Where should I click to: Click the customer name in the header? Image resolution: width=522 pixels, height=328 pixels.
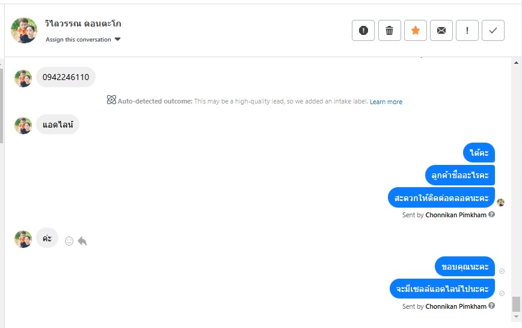[83, 24]
